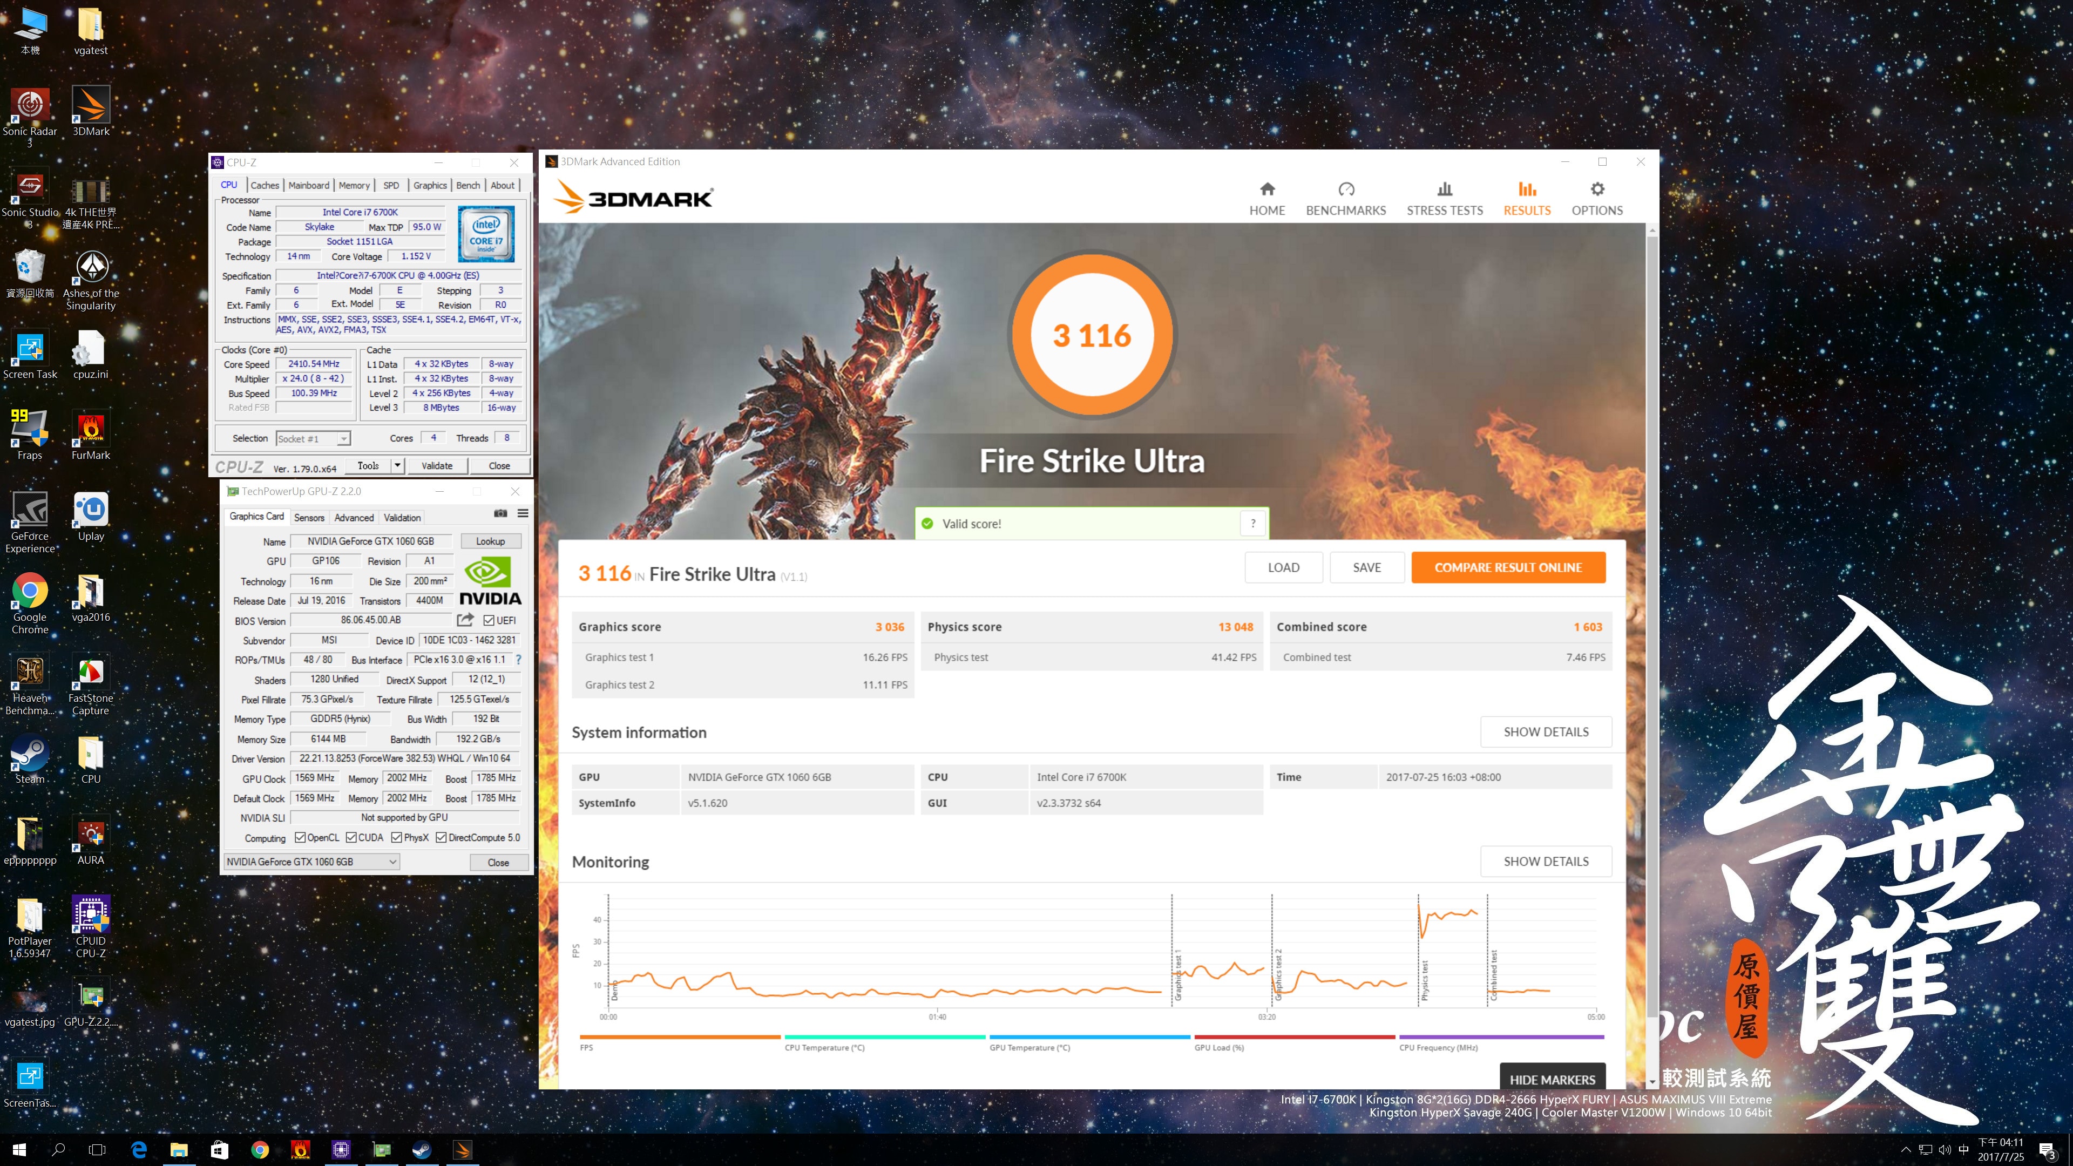Open Microsoft Edge from the taskbar
This screenshot has width=2073, height=1166.
138,1150
